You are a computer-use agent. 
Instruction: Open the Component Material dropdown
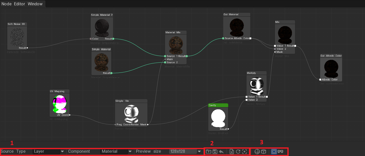point(117,151)
